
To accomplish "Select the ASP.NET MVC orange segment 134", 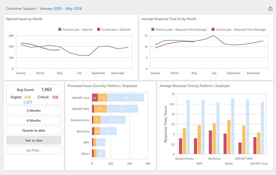I will 100,109.
